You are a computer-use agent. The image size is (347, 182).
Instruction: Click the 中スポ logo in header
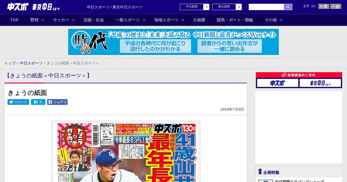pyautogui.click(x=18, y=7)
